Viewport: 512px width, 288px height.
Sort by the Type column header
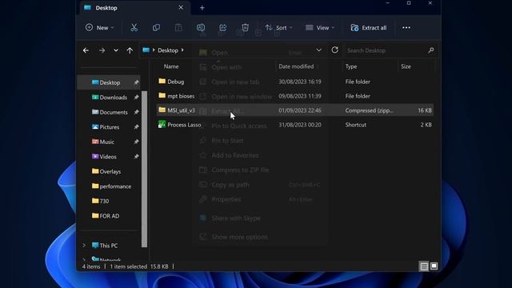tap(351, 66)
